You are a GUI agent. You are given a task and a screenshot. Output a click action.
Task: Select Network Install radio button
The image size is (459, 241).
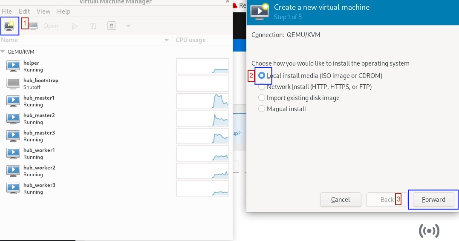262,86
